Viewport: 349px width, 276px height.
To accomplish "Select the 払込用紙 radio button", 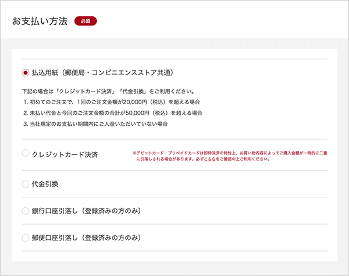I will point(25,73).
